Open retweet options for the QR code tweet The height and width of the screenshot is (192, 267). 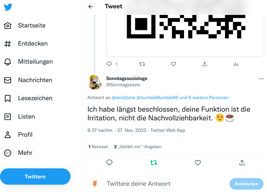(x=142, y=64)
